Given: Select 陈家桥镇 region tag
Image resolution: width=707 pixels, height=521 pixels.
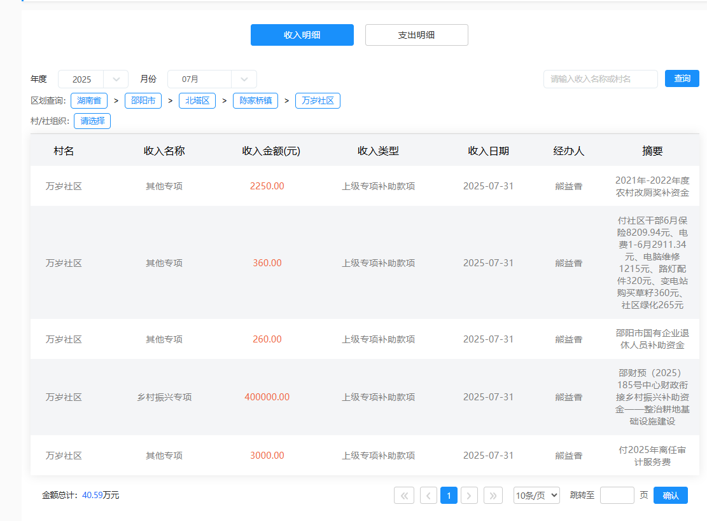Looking at the screenshot, I should click(x=255, y=101).
